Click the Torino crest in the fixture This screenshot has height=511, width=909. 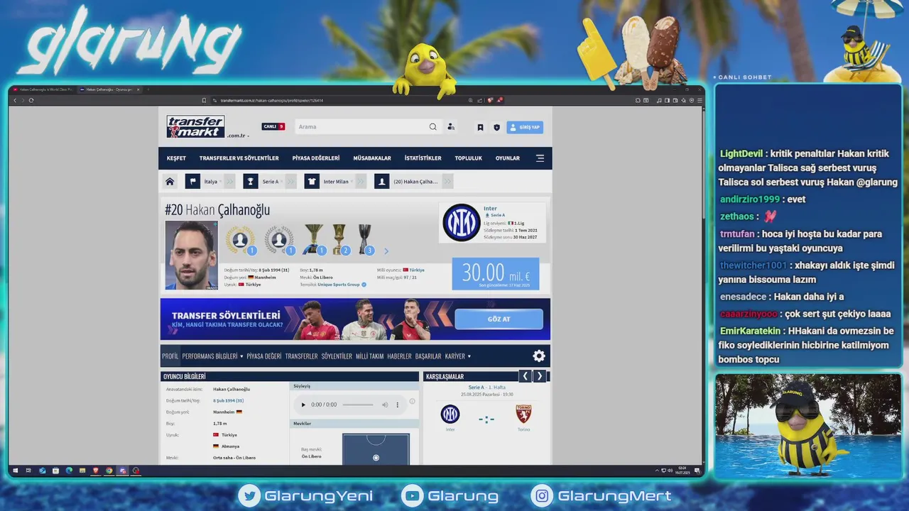click(523, 414)
